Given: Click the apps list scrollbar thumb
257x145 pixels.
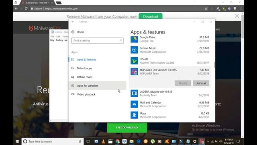Looking at the screenshot, I should pyautogui.click(x=214, y=64).
